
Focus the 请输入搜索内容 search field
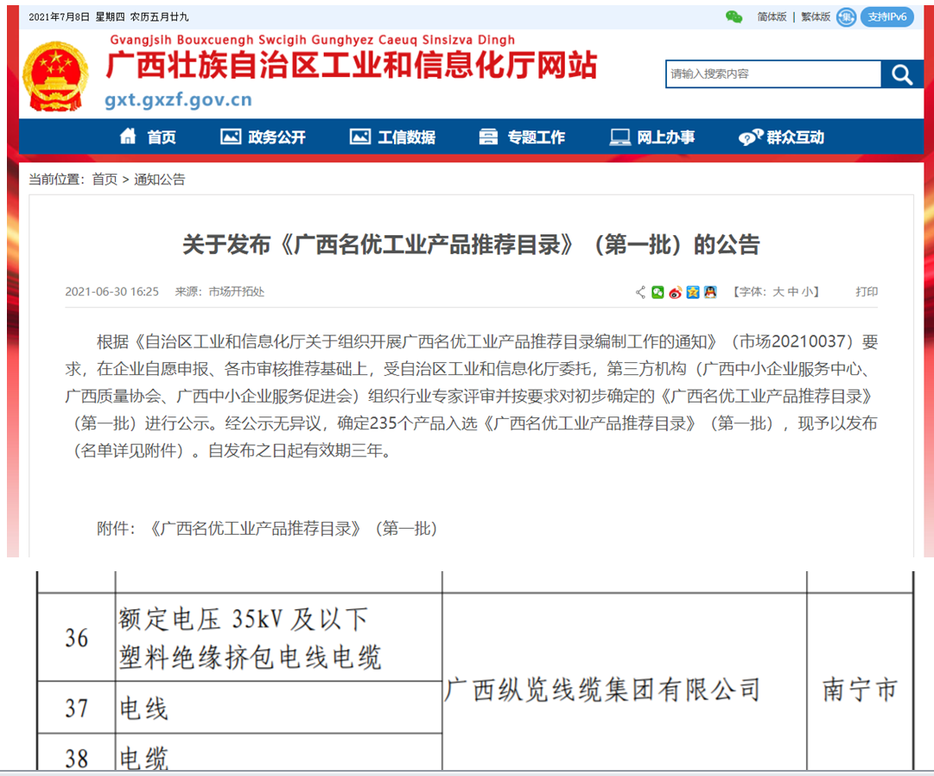click(x=772, y=74)
